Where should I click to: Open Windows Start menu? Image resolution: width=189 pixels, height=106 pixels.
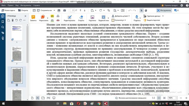tap(3, 104)
